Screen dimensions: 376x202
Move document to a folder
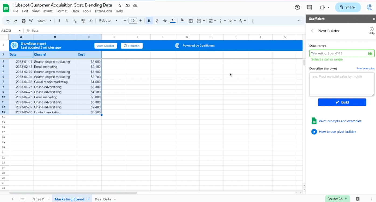(127, 5)
